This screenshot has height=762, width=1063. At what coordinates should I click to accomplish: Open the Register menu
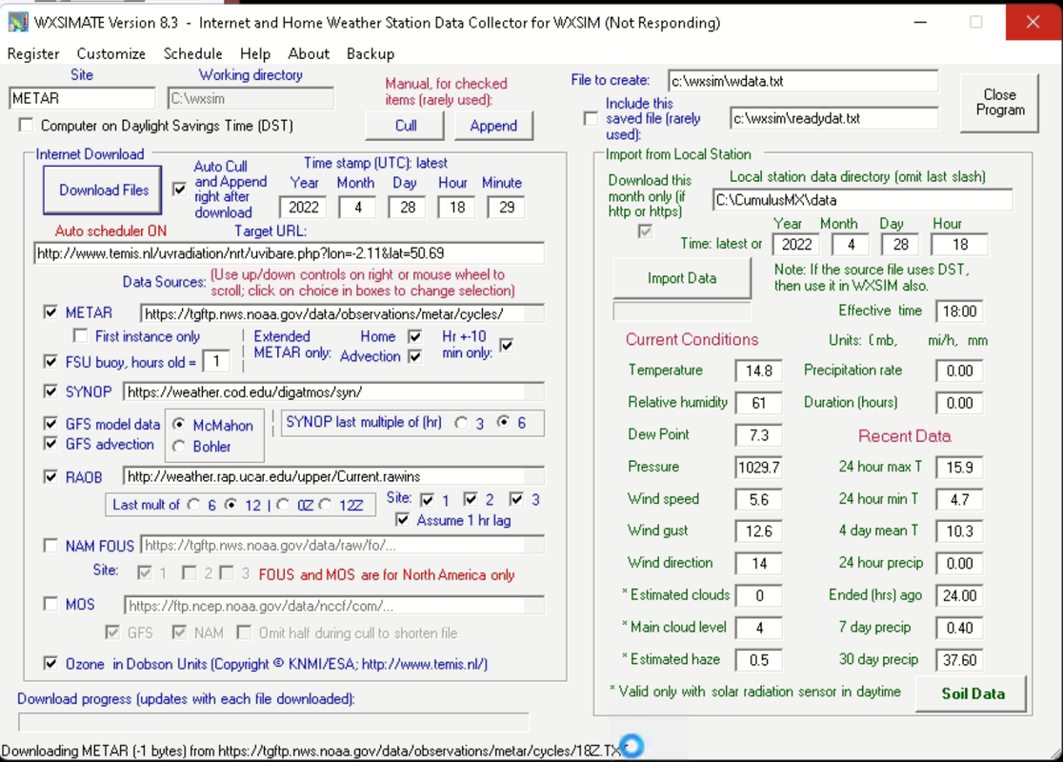pyautogui.click(x=33, y=53)
